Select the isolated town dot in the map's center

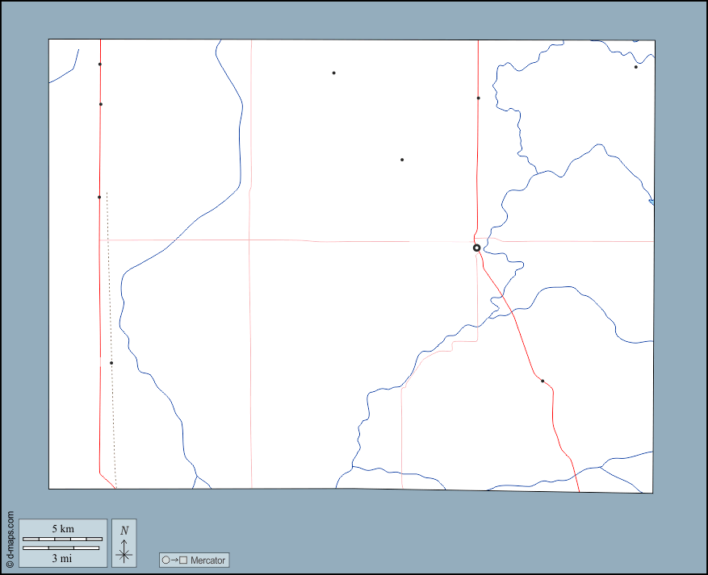point(402,160)
